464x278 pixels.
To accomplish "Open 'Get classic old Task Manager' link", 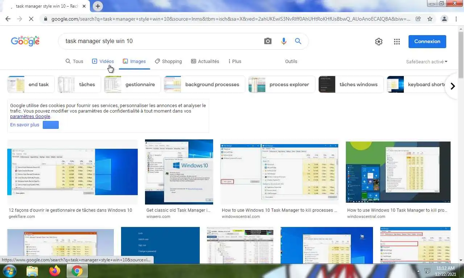I will [x=178, y=210].
